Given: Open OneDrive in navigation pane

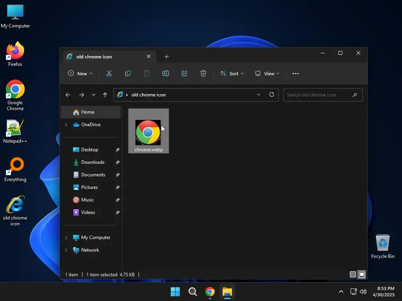Looking at the screenshot, I should pyautogui.click(x=91, y=125).
